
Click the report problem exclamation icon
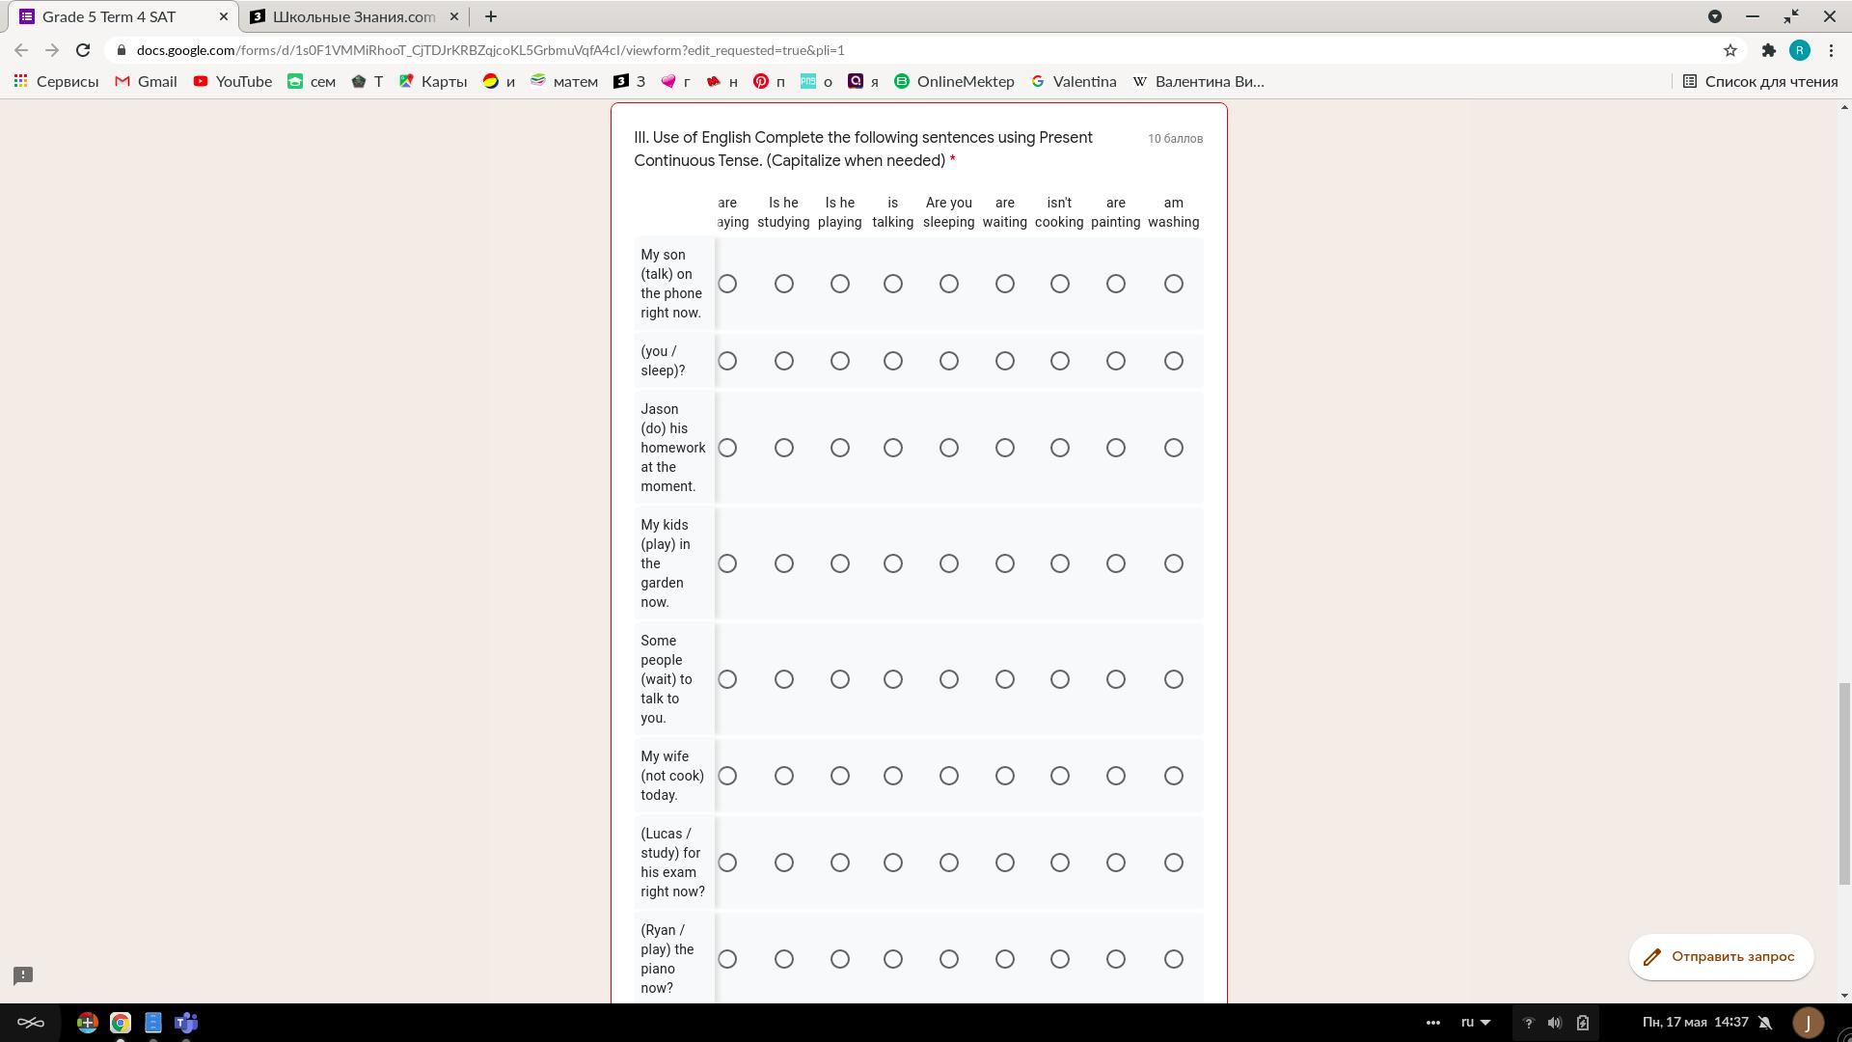23,975
